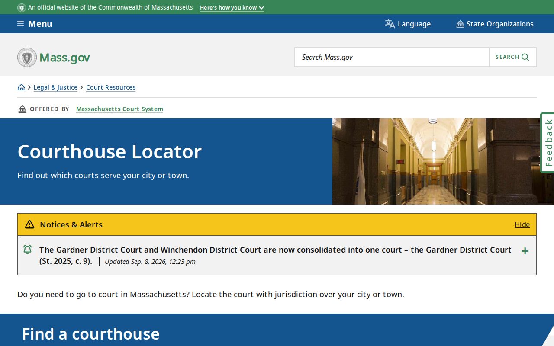The height and width of the screenshot is (346, 554).
Task: Click the State Organizations building icon
Action: 460,24
